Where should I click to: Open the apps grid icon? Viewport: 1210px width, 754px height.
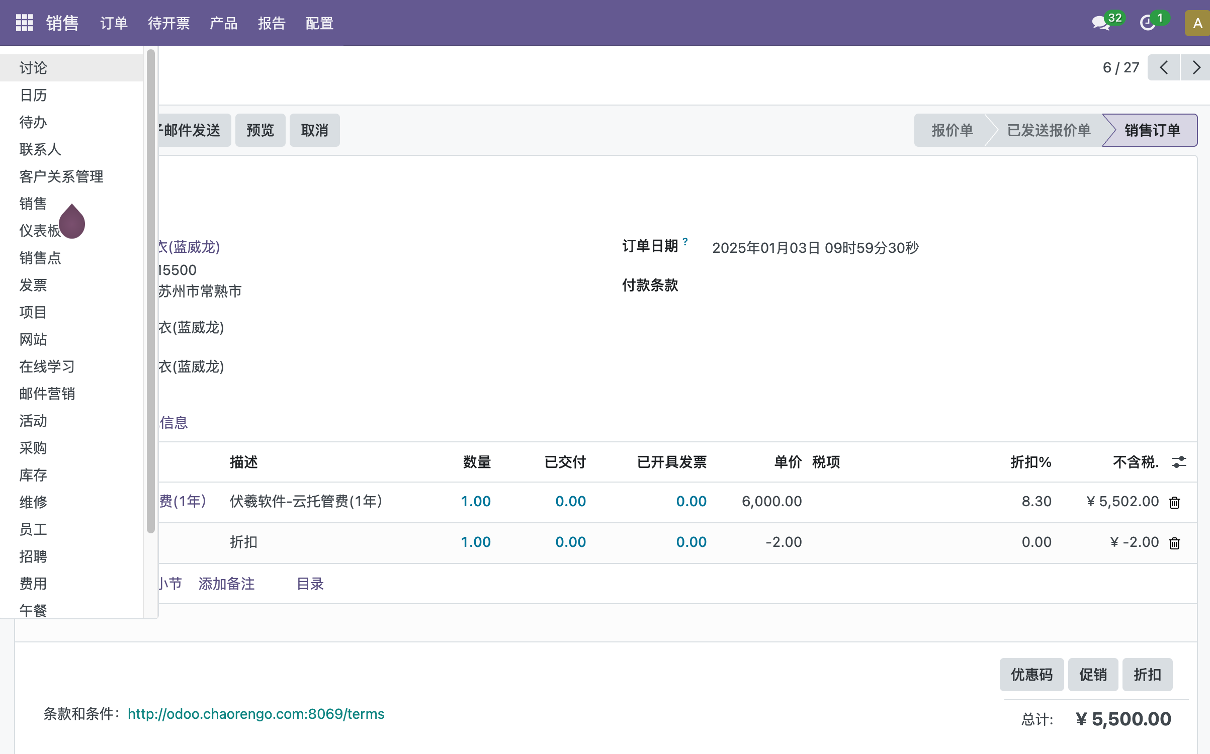point(24,23)
